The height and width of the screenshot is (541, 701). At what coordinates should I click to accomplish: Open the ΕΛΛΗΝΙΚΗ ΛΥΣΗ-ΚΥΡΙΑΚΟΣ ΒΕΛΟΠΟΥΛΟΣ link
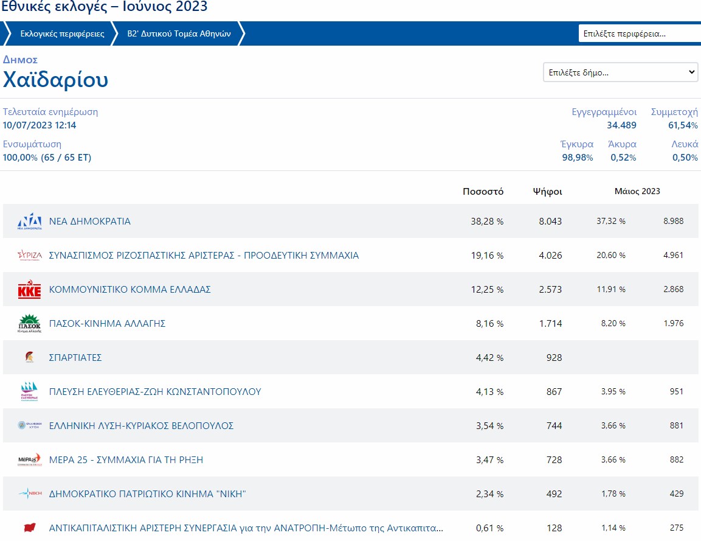[x=141, y=425]
